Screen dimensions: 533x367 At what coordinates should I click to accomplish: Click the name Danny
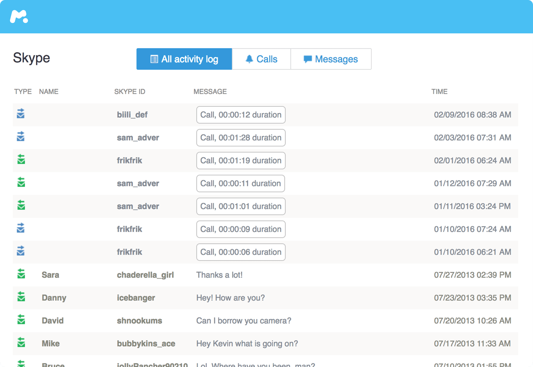(54, 298)
